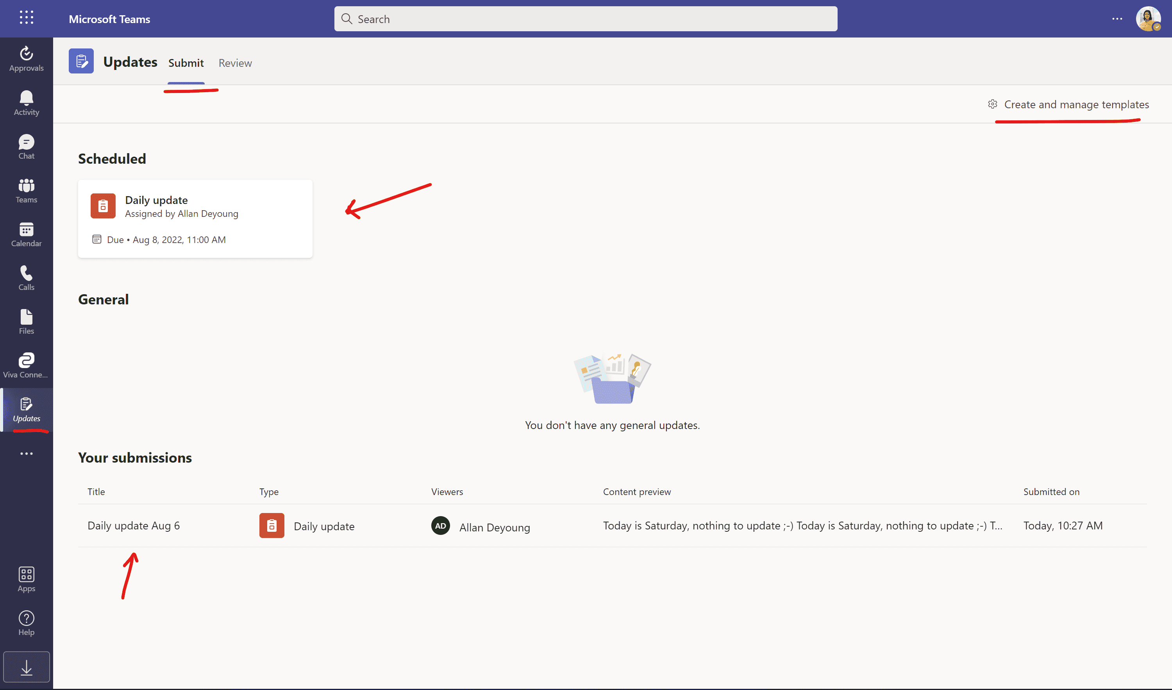Switch to the Submit tab
1172x690 pixels.
pos(186,63)
